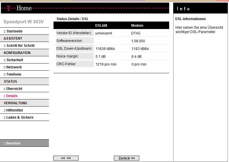This screenshot has width=229, height=162.
Task: Click the Modem column header
Action: 137,26
